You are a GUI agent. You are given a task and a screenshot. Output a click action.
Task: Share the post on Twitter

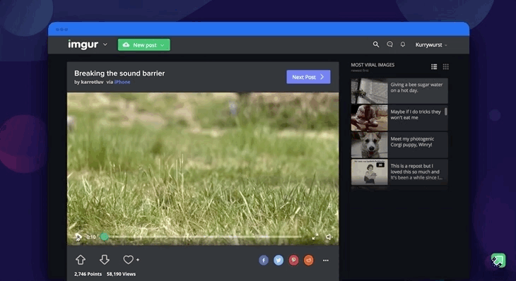(x=278, y=261)
